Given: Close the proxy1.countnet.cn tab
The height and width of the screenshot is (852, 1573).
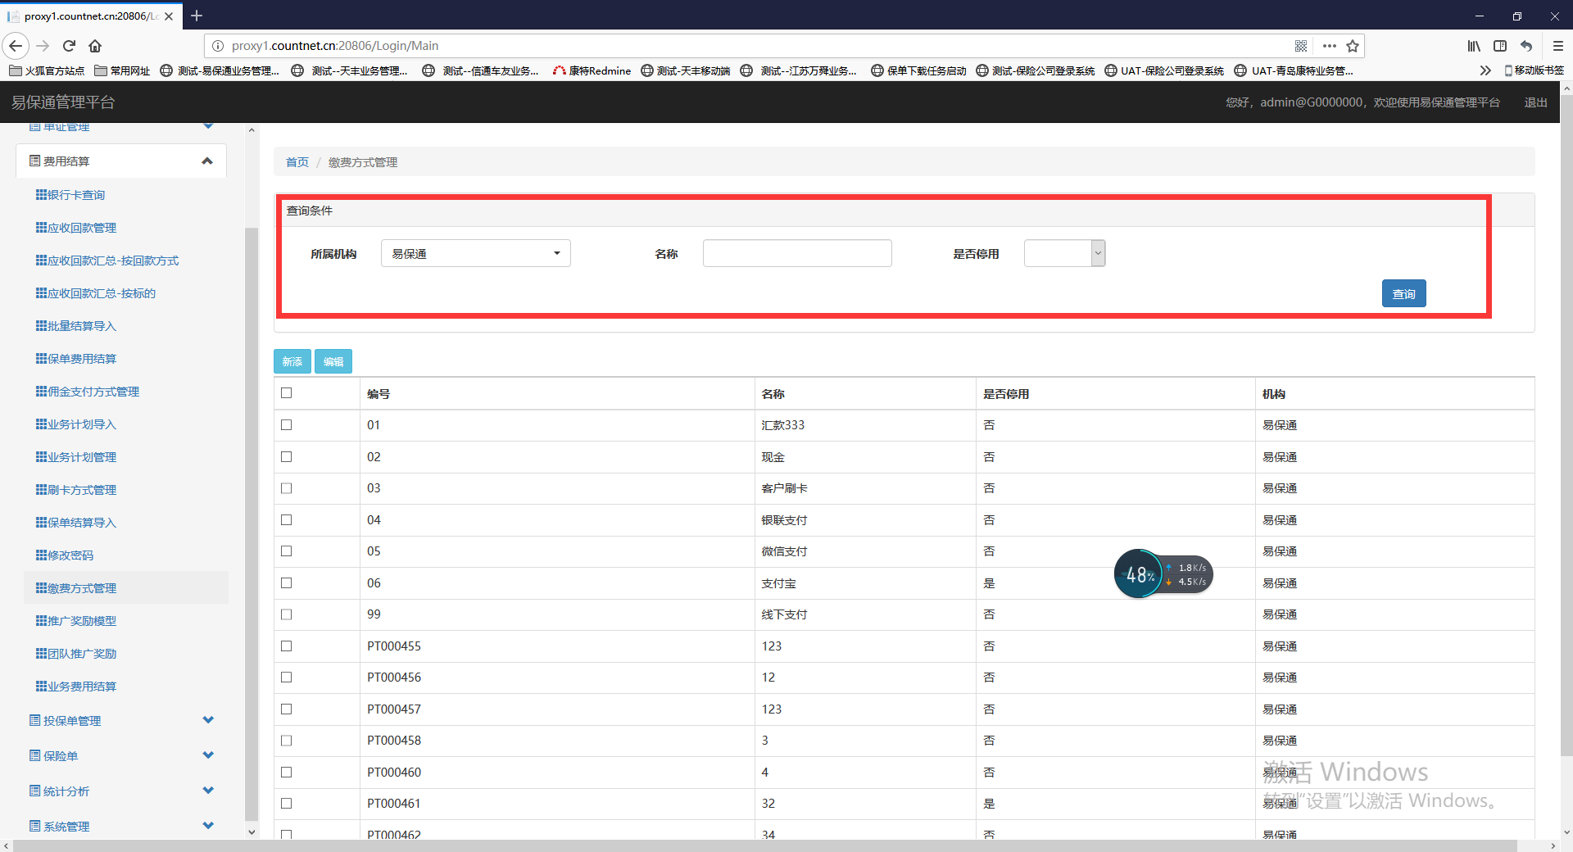Looking at the screenshot, I should (169, 16).
